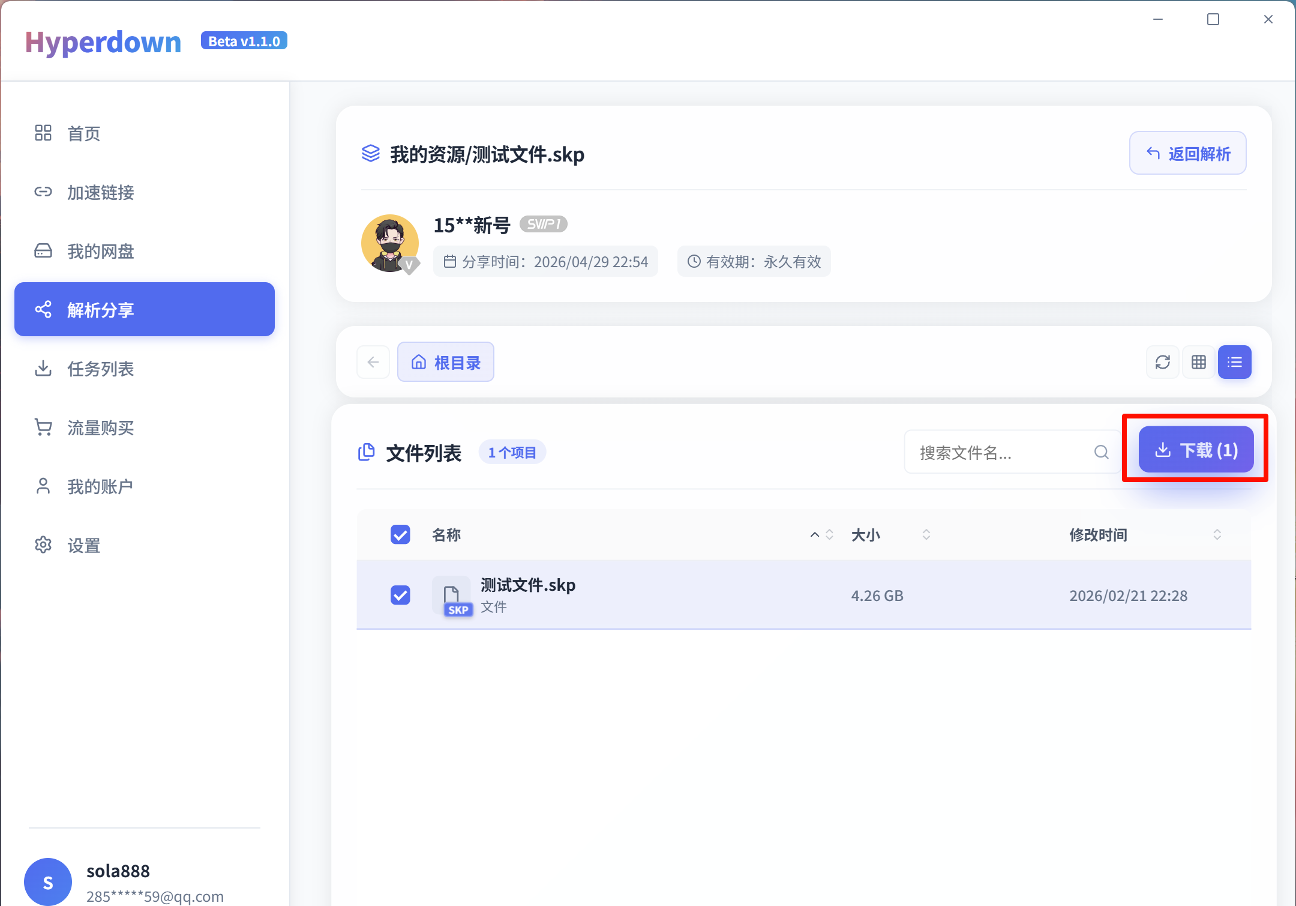
Task: Open 我的网盘 in sidebar
Action: click(144, 251)
